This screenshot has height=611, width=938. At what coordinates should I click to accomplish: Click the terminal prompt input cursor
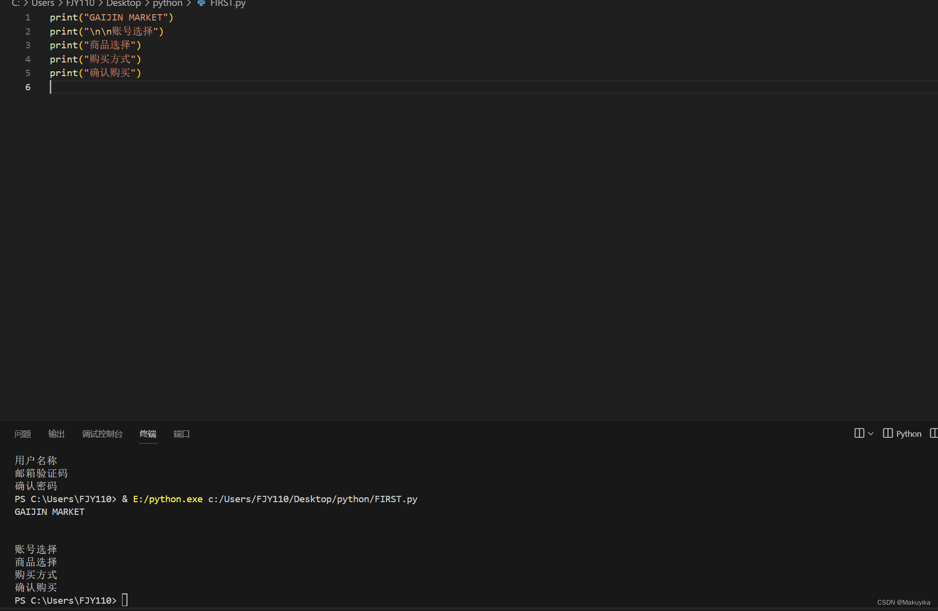(x=125, y=600)
